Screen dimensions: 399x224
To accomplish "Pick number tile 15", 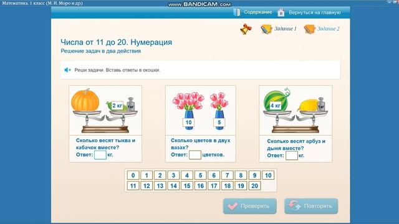I will point(187,186).
